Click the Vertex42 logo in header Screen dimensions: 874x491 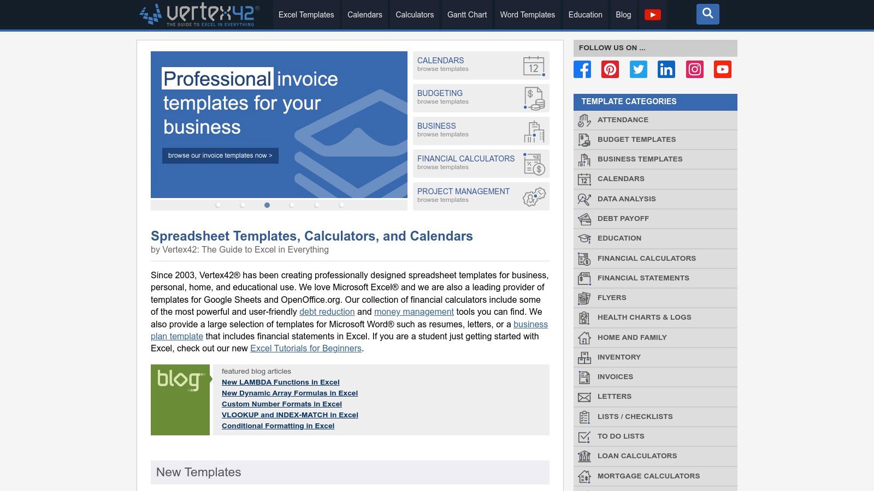point(199,14)
